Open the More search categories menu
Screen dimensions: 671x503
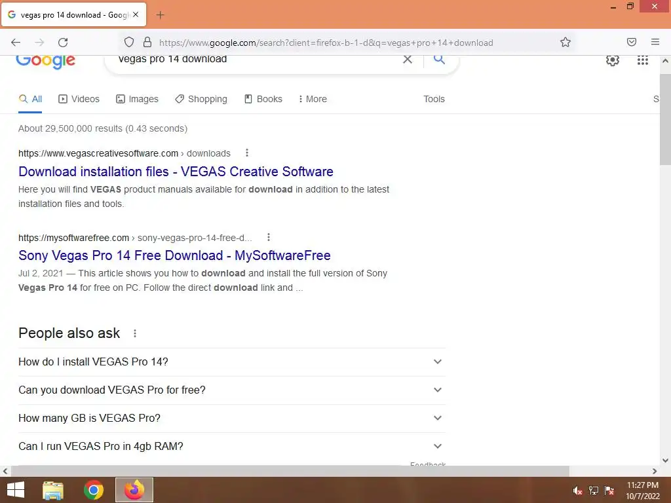coord(313,100)
